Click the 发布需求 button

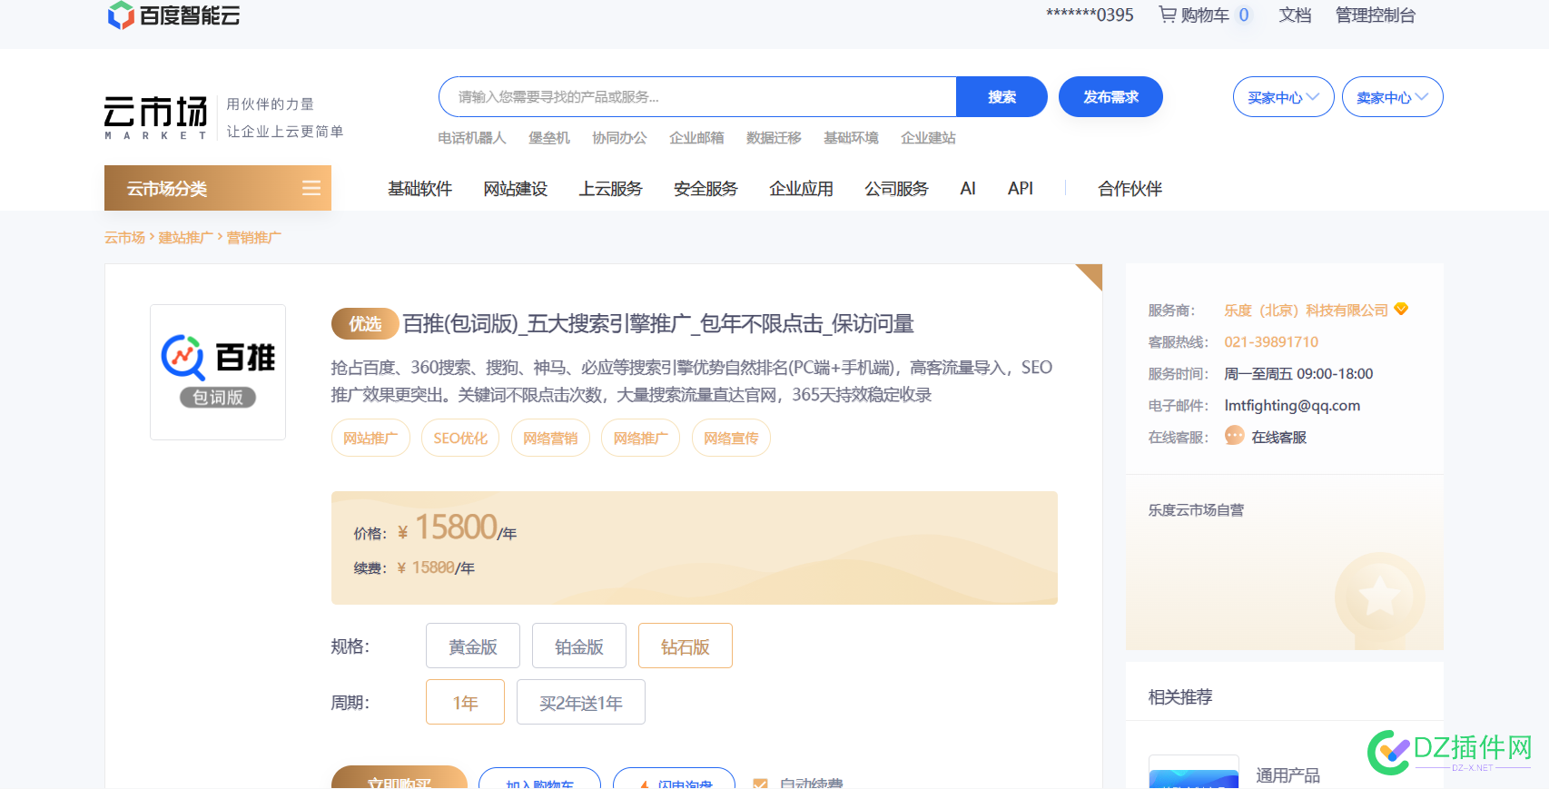[1110, 96]
